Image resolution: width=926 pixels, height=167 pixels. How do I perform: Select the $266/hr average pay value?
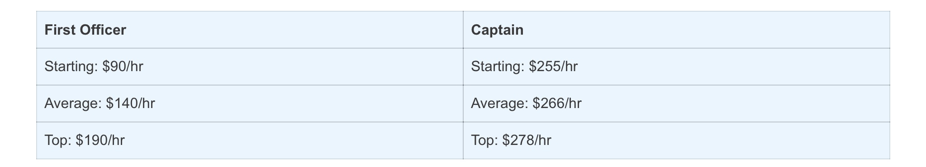tap(557, 104)
